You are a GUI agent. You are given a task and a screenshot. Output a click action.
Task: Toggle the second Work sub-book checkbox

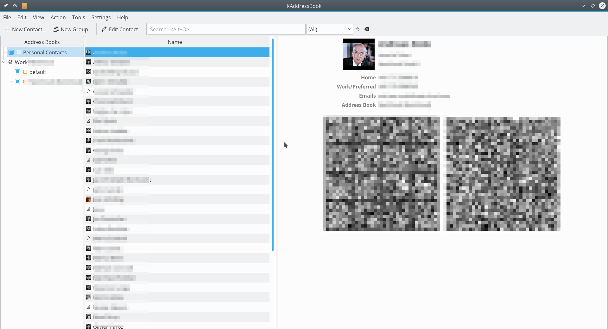(17, 81)
